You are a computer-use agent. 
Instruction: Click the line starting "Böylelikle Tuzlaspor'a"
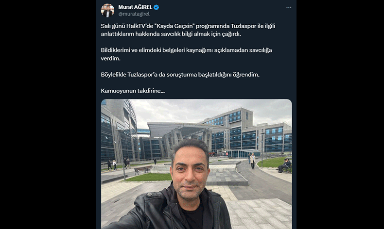180,75
